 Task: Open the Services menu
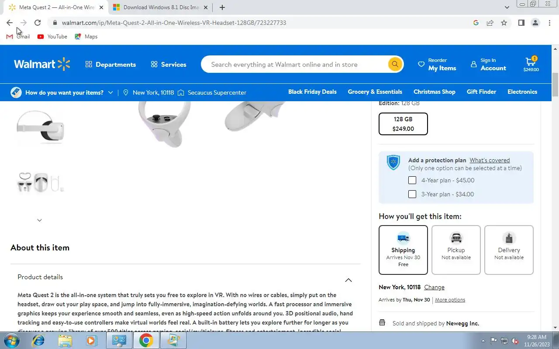[x=168, y=64]
